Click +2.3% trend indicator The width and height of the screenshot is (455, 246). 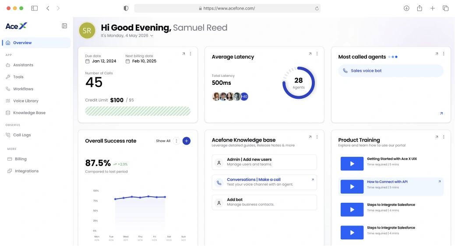coord(120,164)
